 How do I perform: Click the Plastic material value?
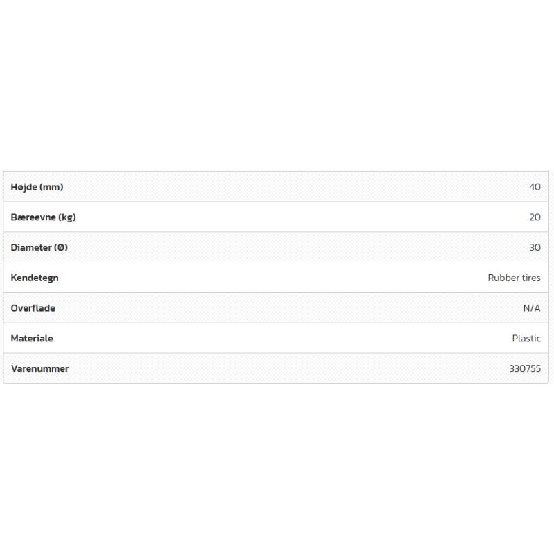click(x=526, y=339)
